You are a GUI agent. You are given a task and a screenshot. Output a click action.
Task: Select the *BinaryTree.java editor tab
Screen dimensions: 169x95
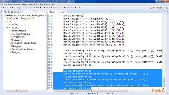tap(56, 12)
